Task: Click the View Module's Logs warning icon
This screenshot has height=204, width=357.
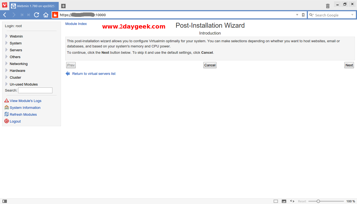Action: point(7,100)
